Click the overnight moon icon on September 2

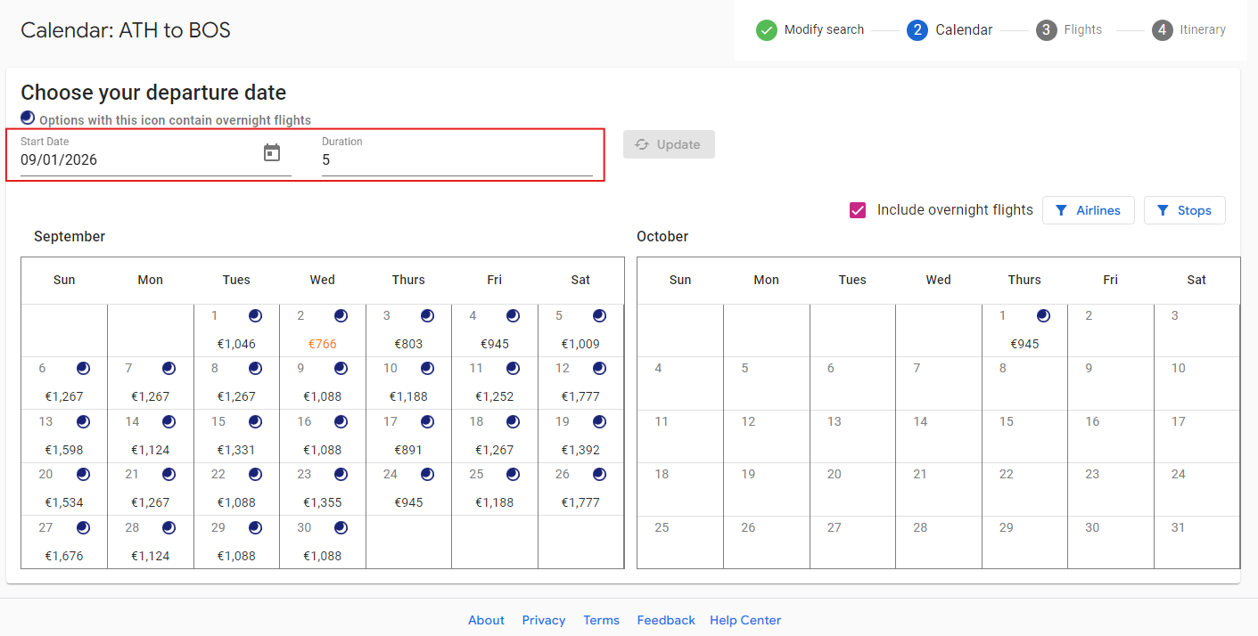[341, 315]
